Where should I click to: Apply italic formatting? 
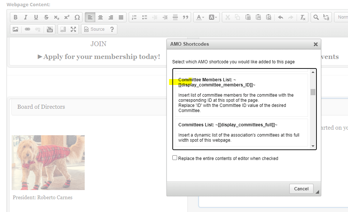click(x=26, y=17)
